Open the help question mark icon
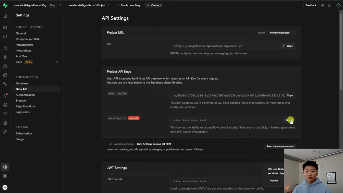 click(329, 5)
